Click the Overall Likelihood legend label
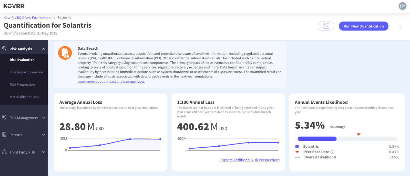The image size is (410, 176). (320, 157)
